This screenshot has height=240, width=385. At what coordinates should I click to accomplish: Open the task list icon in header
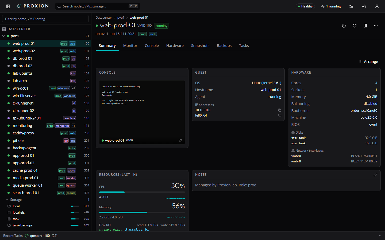351,6
